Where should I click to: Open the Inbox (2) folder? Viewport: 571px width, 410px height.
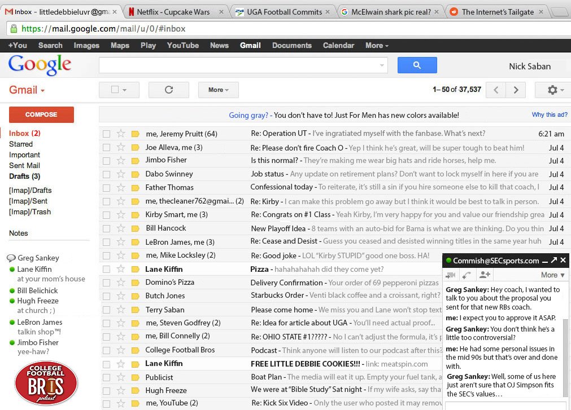[25, 134]
